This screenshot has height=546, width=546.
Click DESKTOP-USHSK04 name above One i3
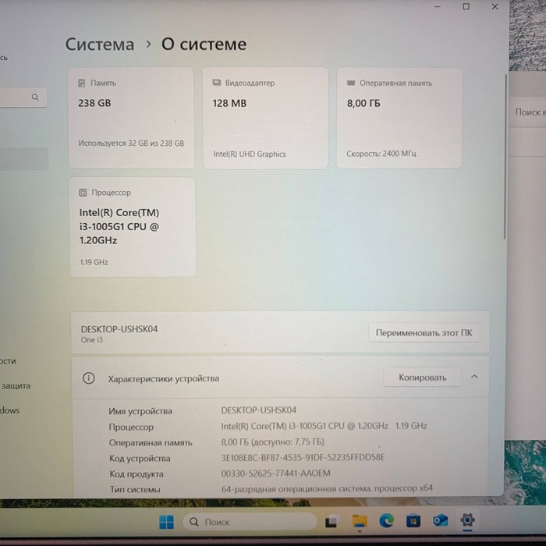coord(119,328)
